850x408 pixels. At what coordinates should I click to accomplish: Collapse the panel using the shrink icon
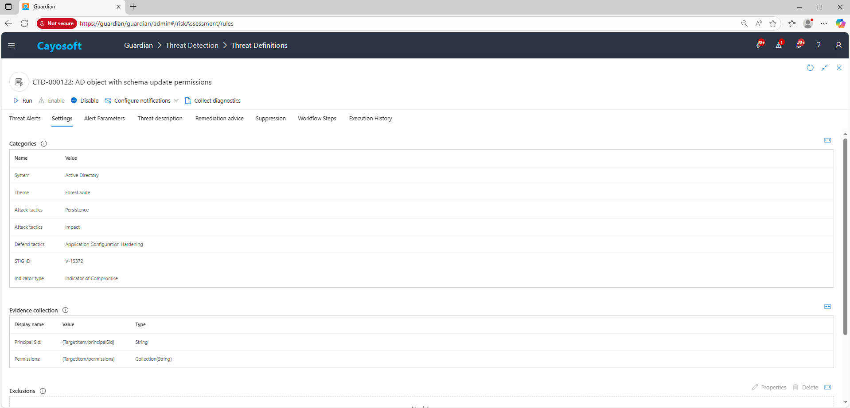point(824,68)
